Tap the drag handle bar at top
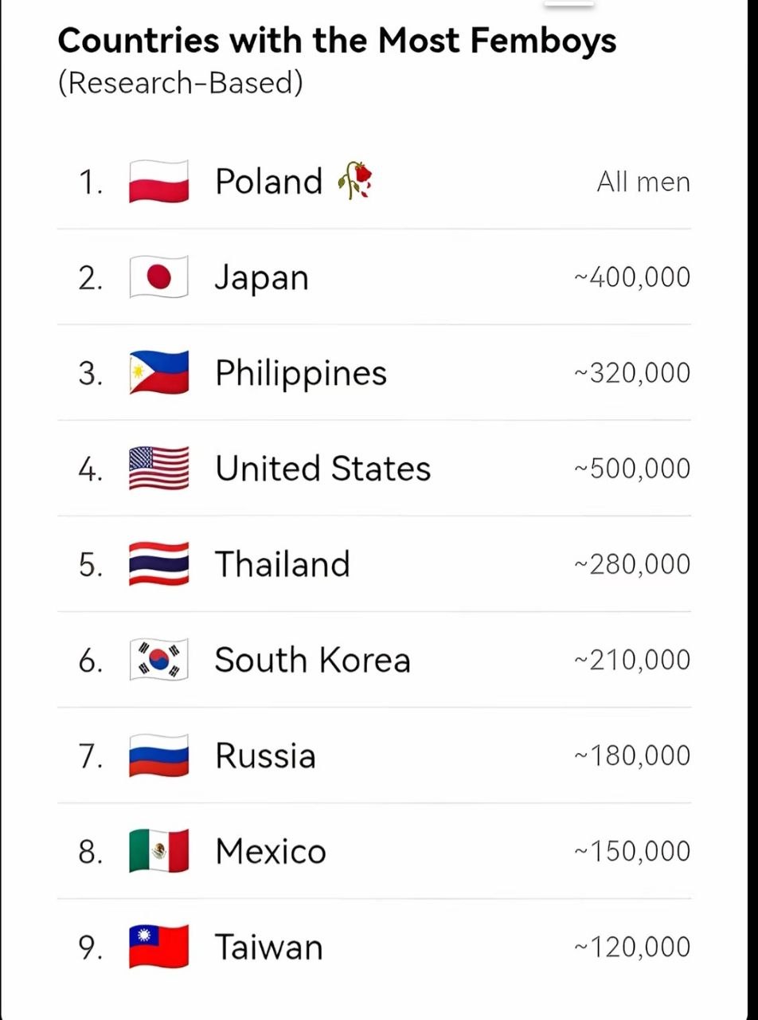Viewport: 758px width, 1020px height. click(x=569, y=3)
